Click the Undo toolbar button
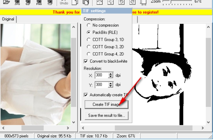Screen dimensions: 213x140 [64, 2]
